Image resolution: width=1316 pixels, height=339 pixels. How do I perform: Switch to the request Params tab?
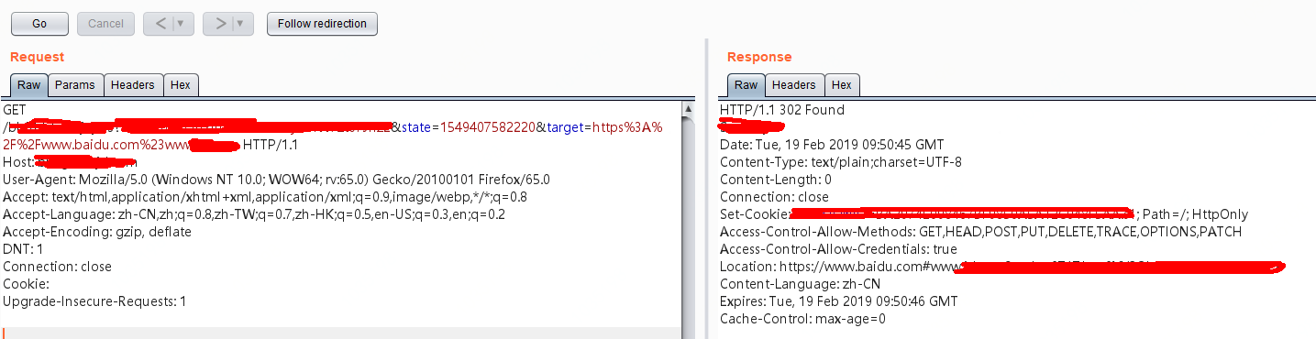coord(75,85)
